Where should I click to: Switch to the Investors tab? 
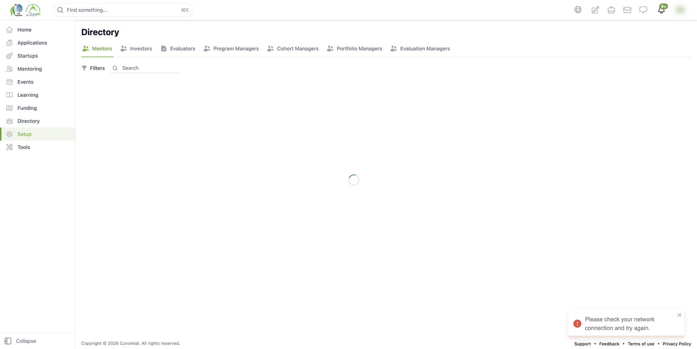(136, 49)
